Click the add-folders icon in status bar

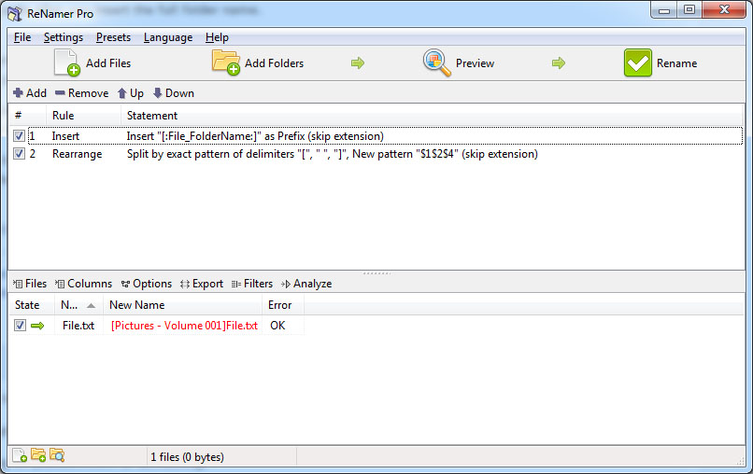38,455
